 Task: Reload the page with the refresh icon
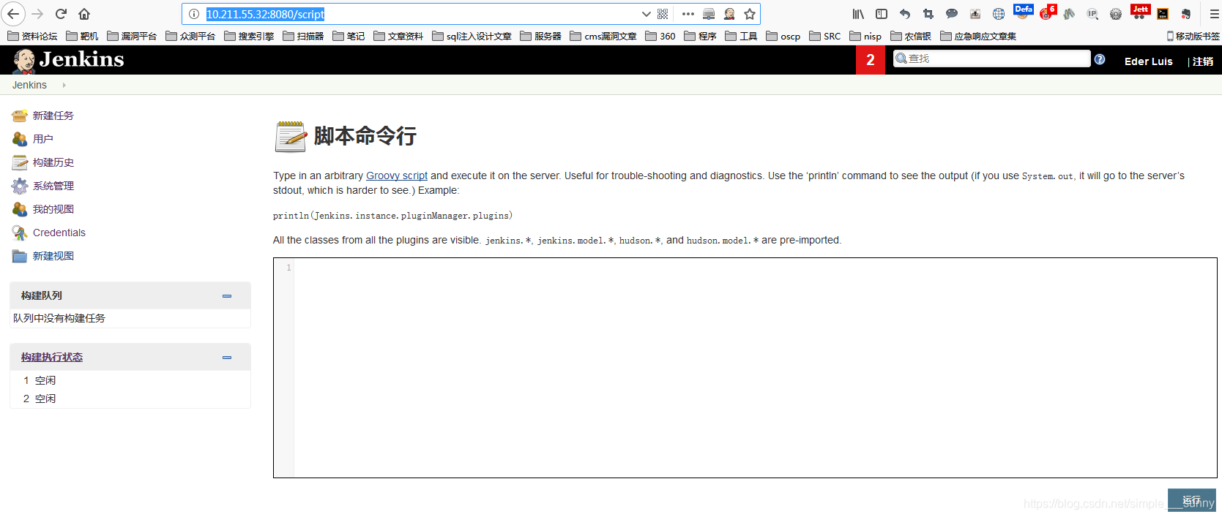62,14
